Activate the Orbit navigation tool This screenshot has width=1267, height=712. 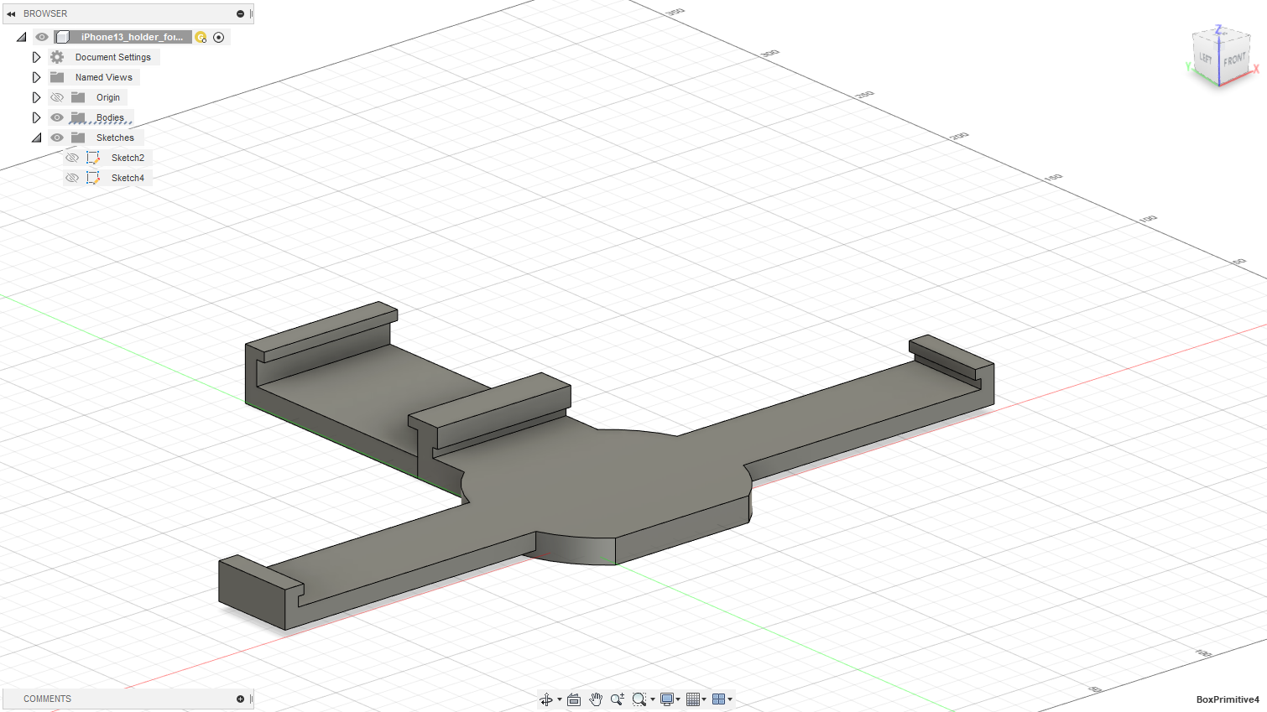tap(546, 699)
